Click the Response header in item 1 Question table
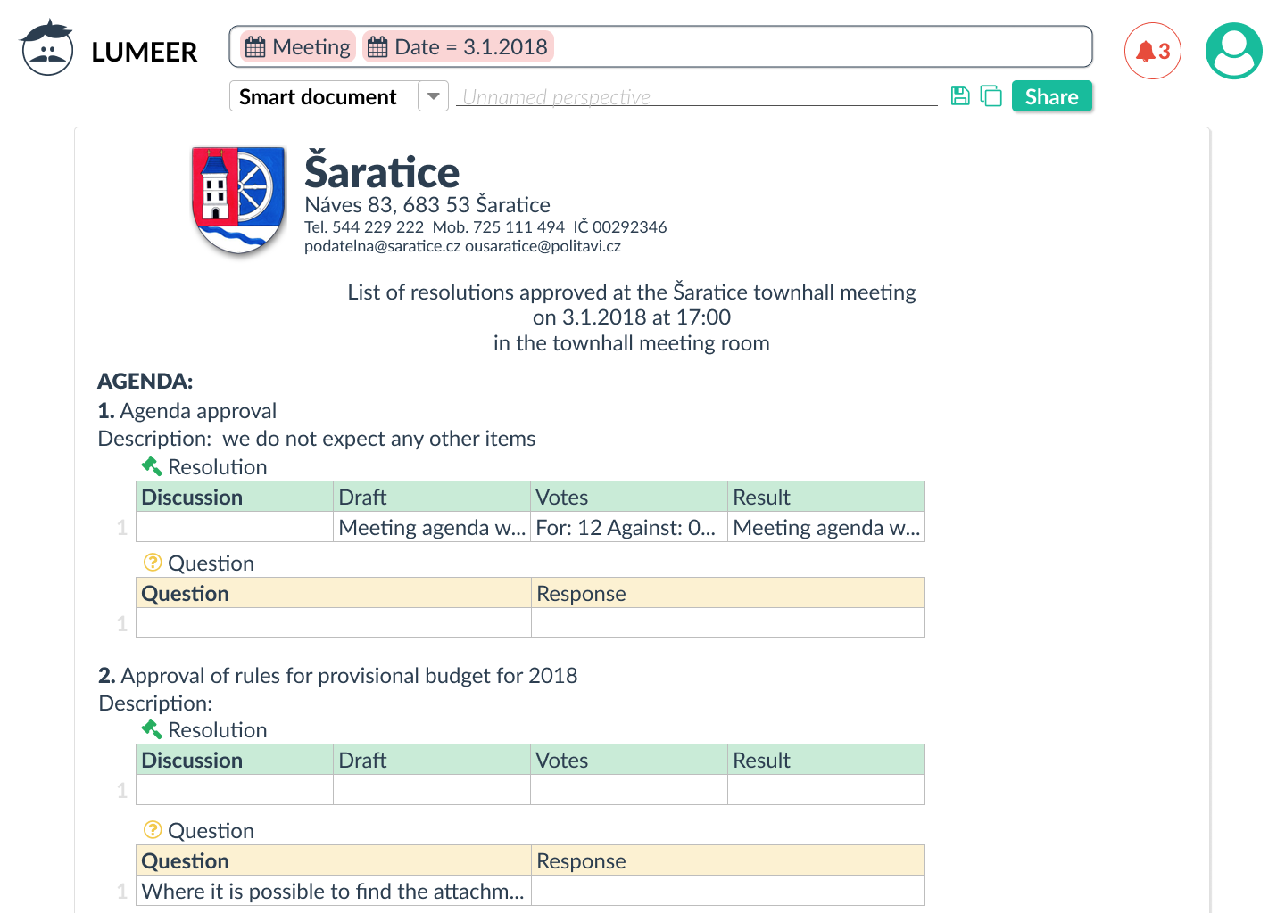 coord(728,593)
